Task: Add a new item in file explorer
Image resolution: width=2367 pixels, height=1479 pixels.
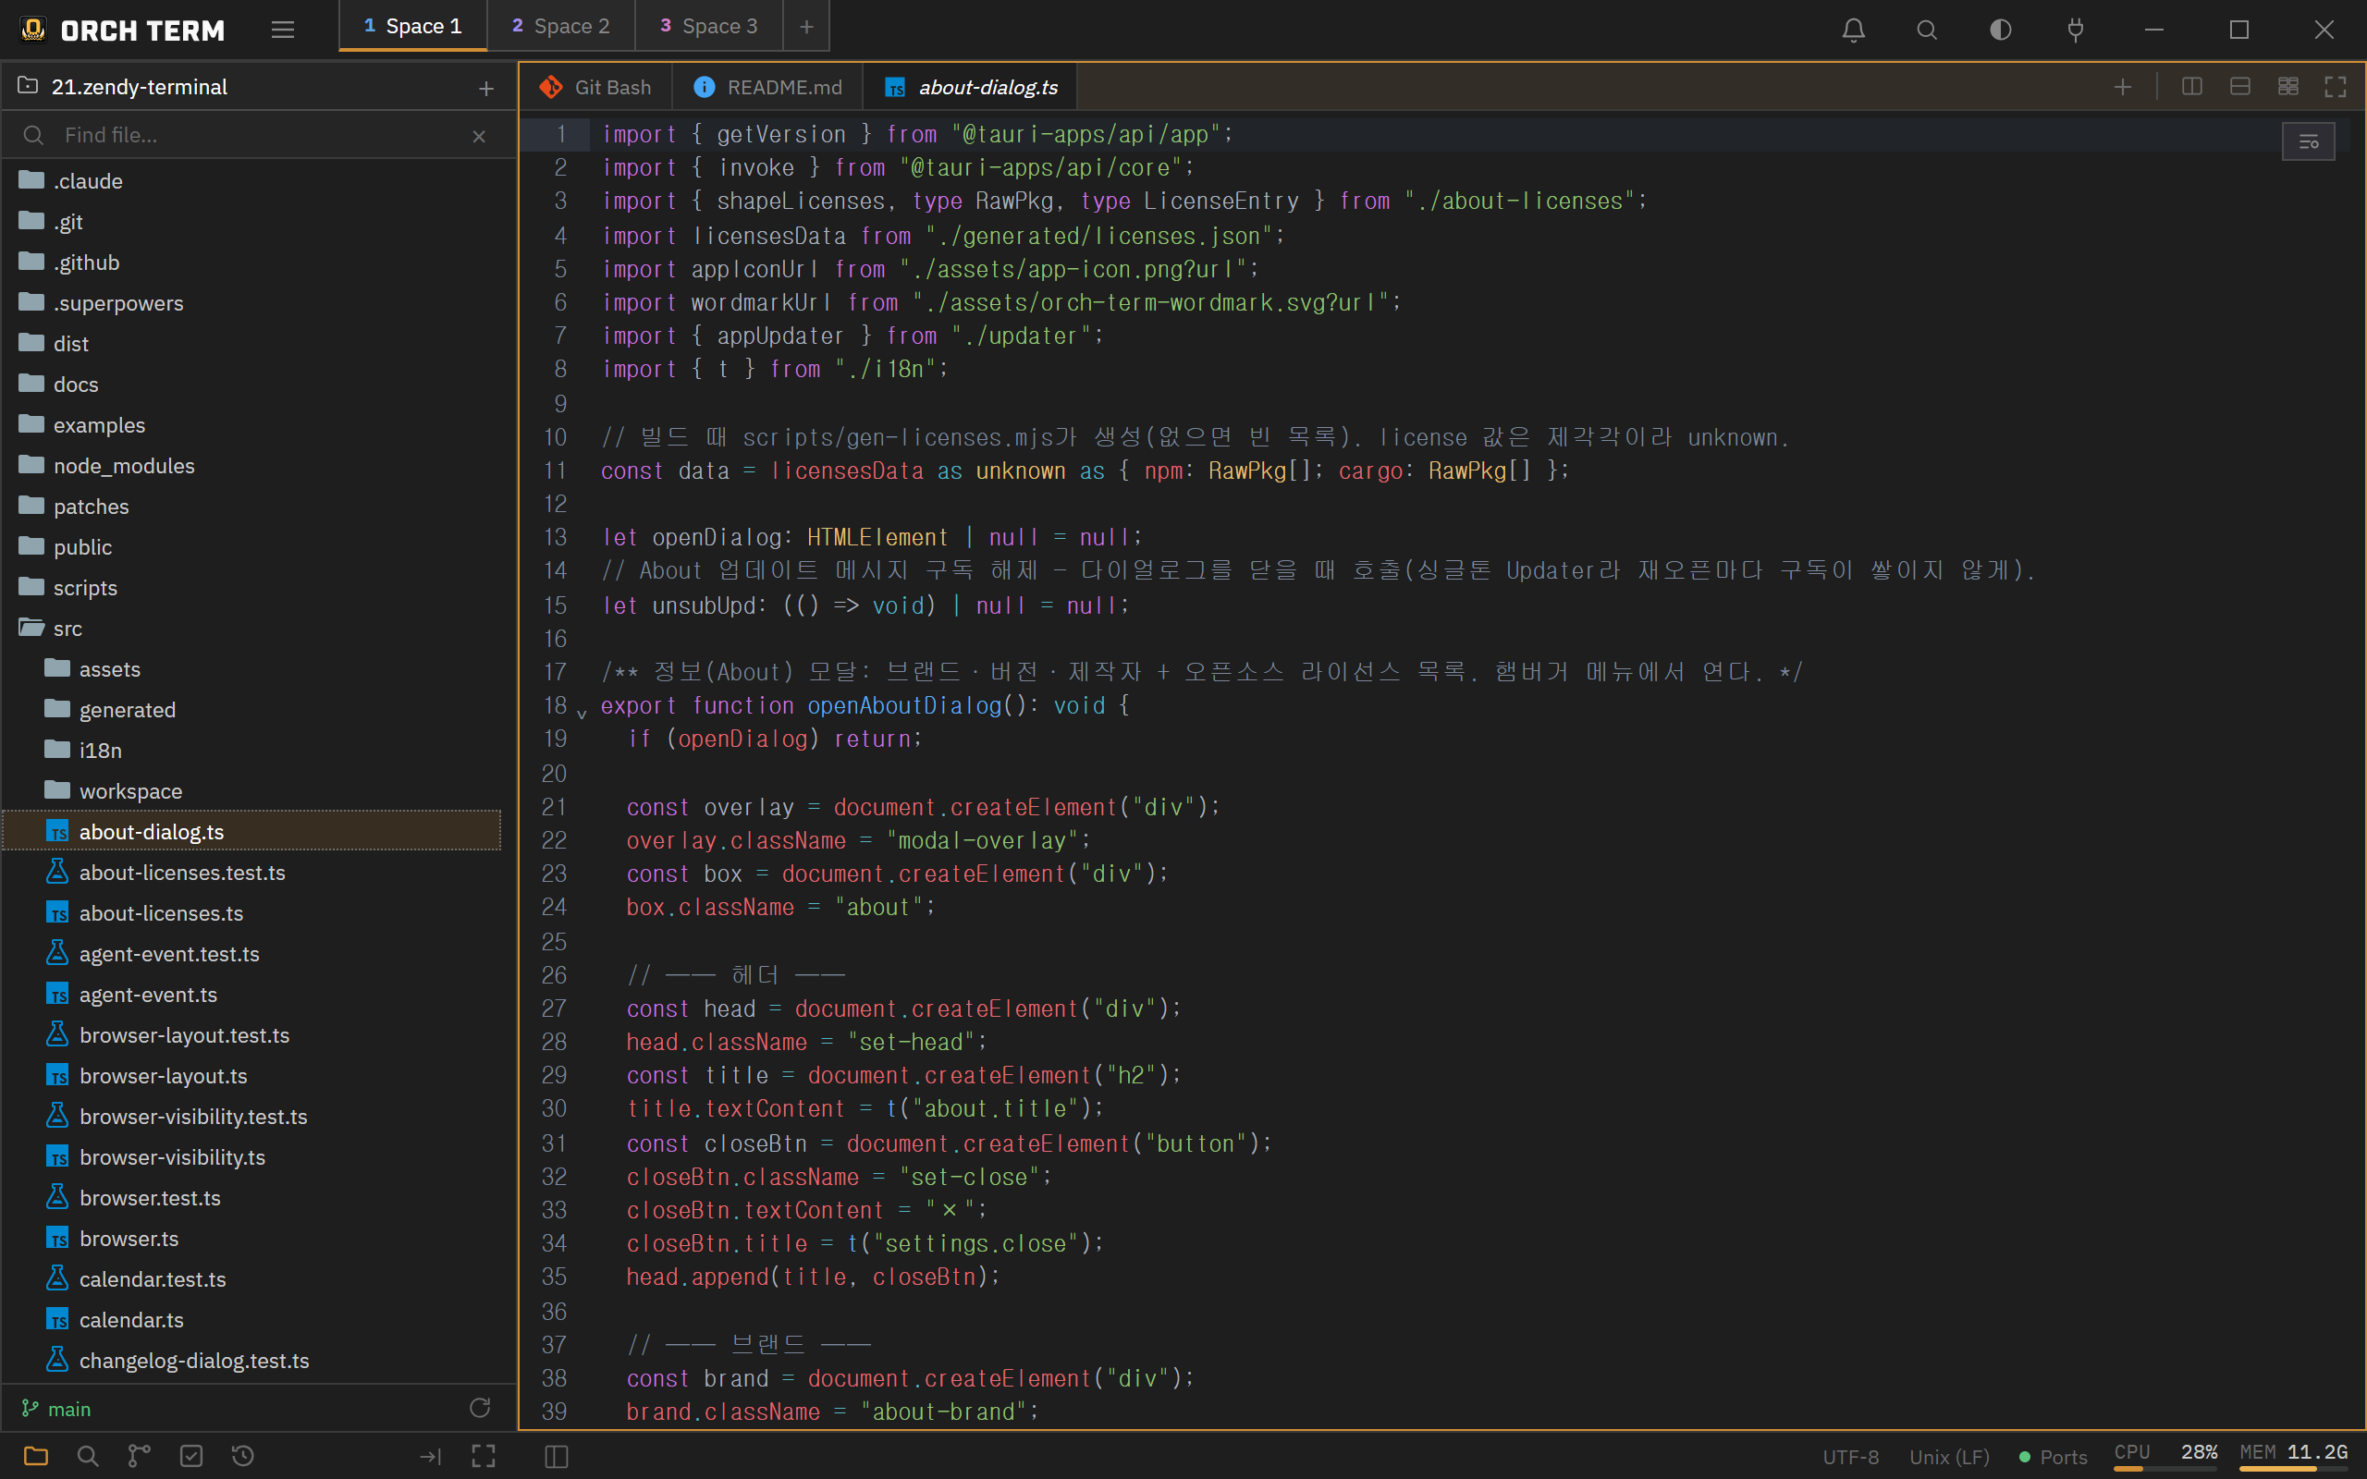Action: pos(486,88)
